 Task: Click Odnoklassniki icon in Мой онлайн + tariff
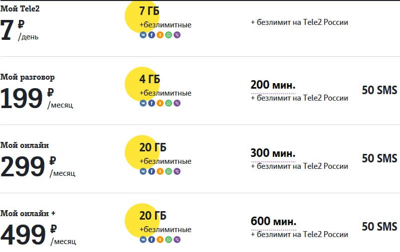160,240
